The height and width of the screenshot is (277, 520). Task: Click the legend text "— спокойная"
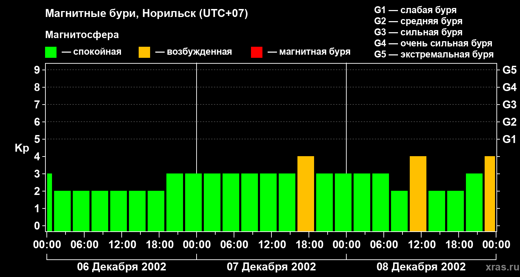coord(92,52)
